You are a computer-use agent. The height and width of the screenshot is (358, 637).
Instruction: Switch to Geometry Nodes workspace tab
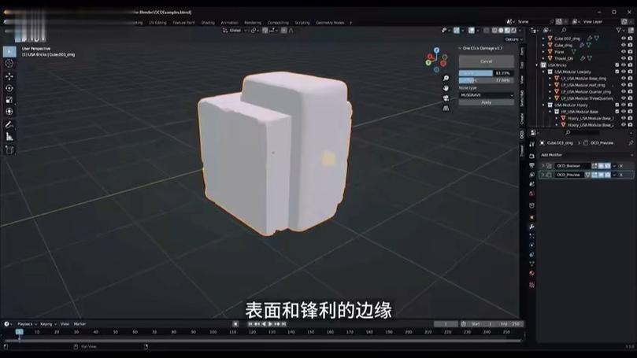point(330,23)
